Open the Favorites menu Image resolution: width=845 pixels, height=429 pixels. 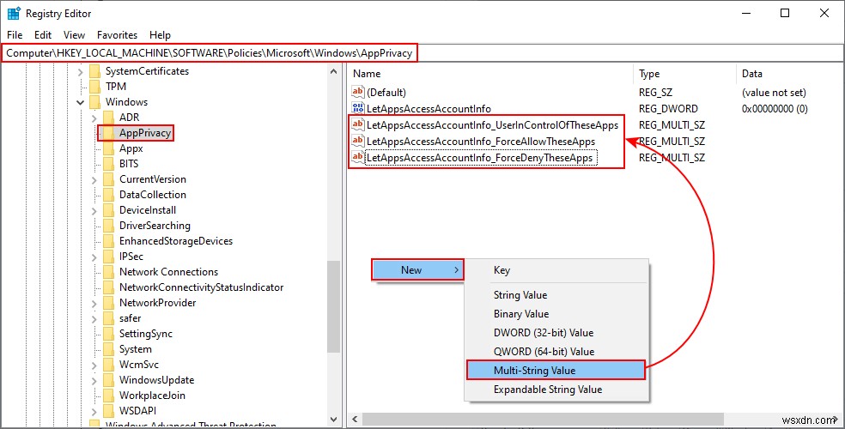[x=117, y=35]
